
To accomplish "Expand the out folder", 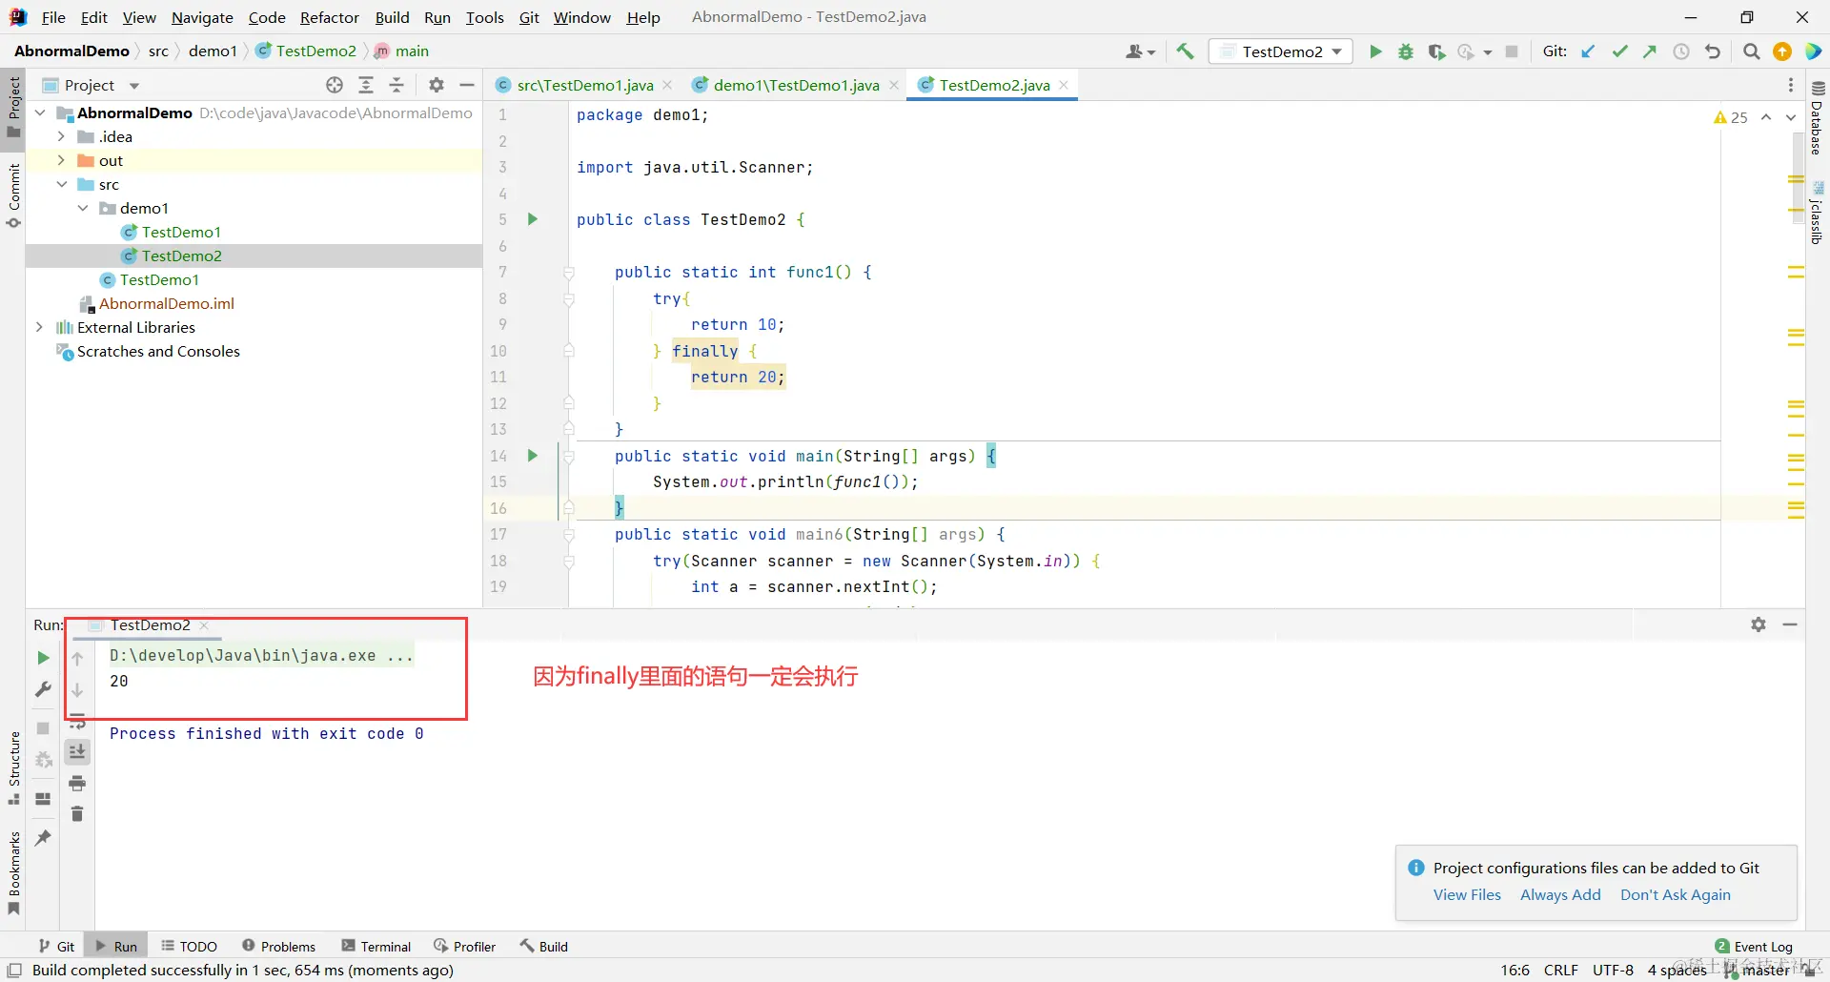I will point(61,160).
